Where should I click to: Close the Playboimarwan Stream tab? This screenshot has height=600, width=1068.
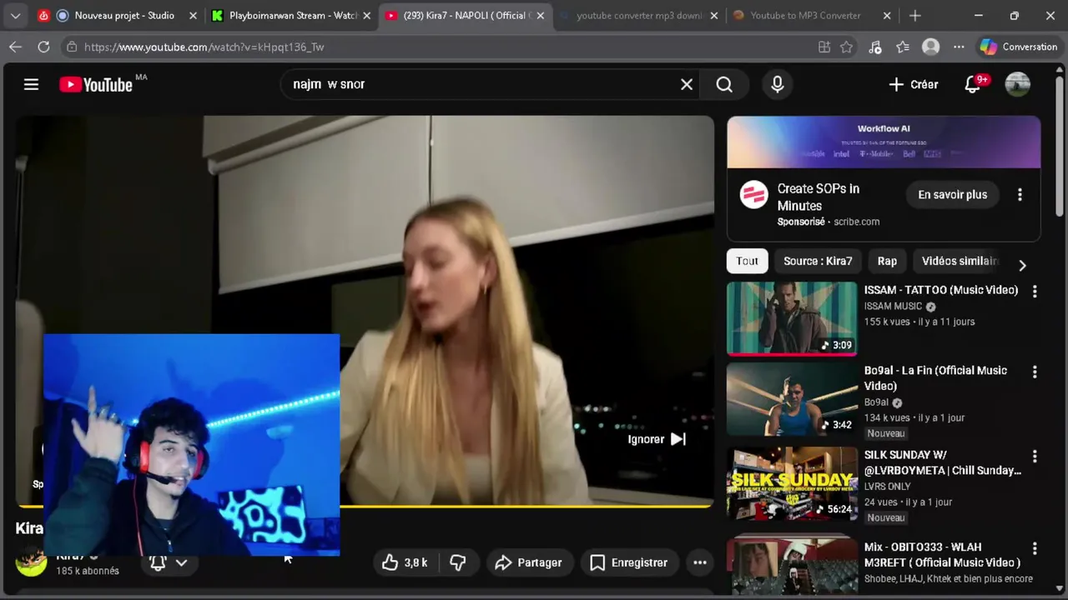[x=366, y=15]
